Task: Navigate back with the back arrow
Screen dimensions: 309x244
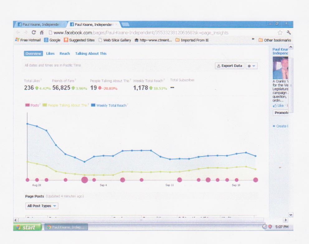Action: point(18,32)
